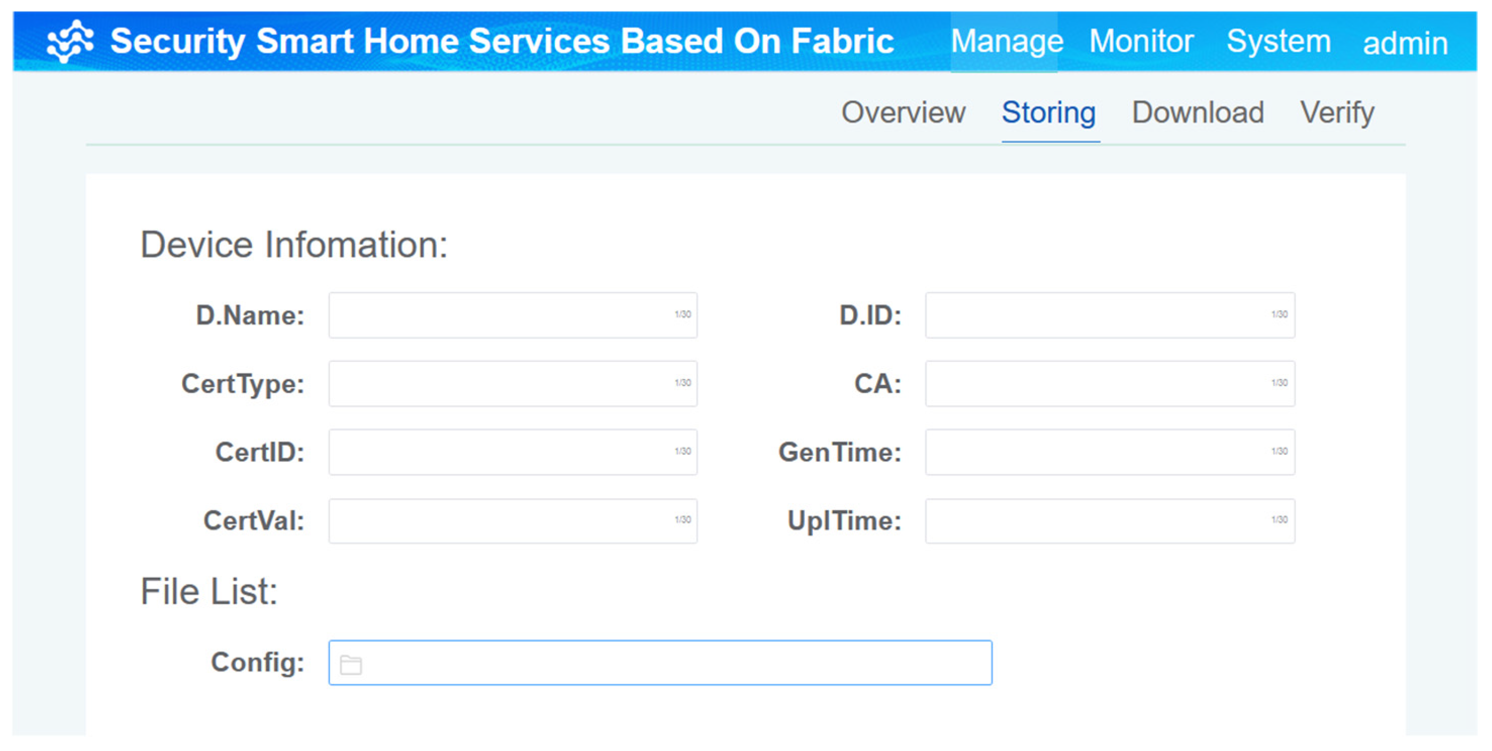Click the Fabric logo icon in header
Image resolution: width=1492 pixels, height=751 pixels.
pos(70,42)
